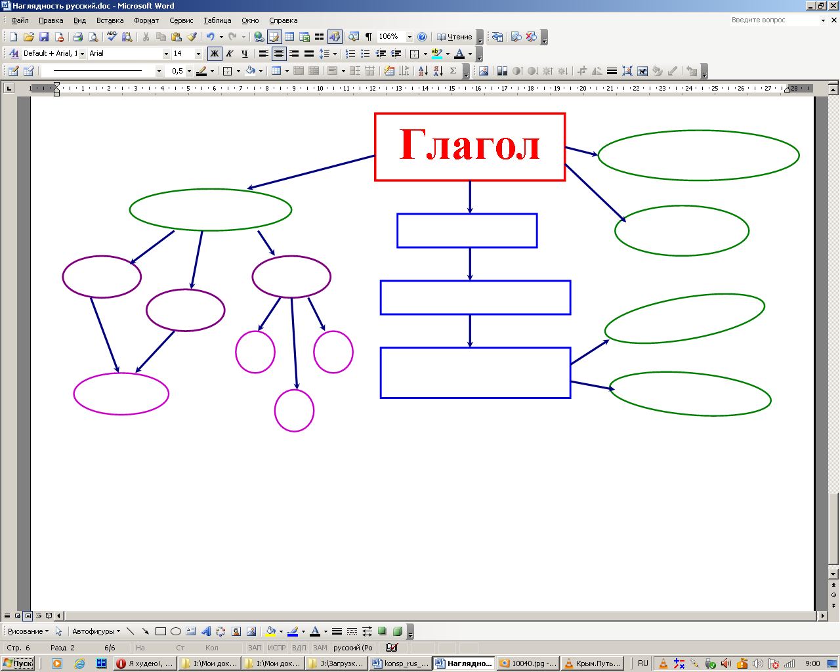The width and height of the screenshot is (840, 672).
Task: Select the Arrow drawing tool
Action: 145,631
